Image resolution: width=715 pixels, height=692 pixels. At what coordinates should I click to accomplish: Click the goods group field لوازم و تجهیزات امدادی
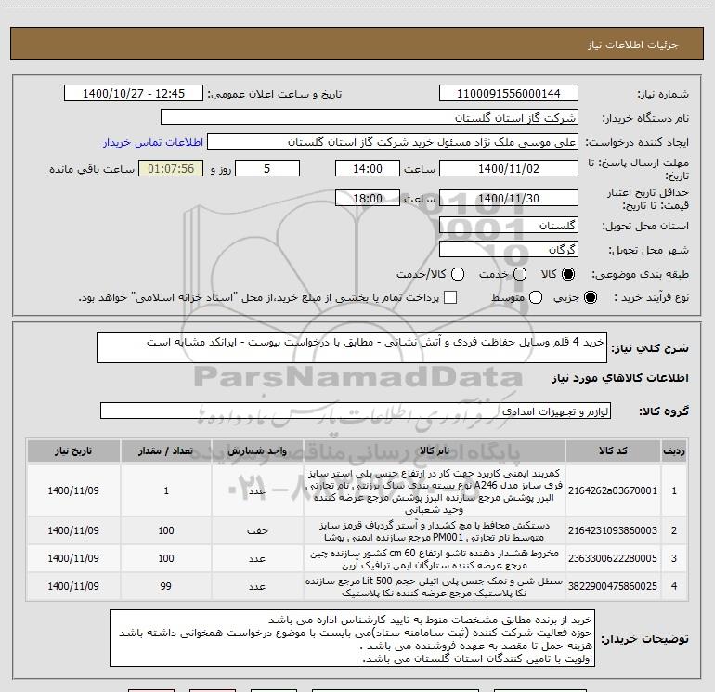coord(356,411)
